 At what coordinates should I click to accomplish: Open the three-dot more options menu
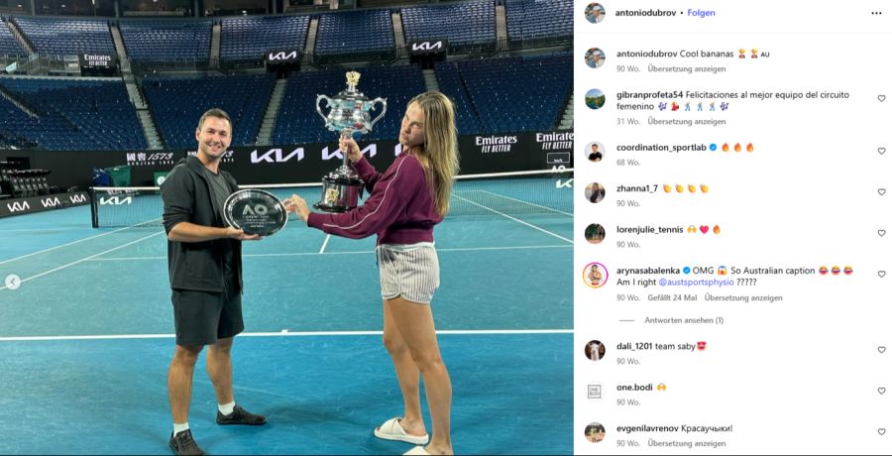click(x=876, y=13)
